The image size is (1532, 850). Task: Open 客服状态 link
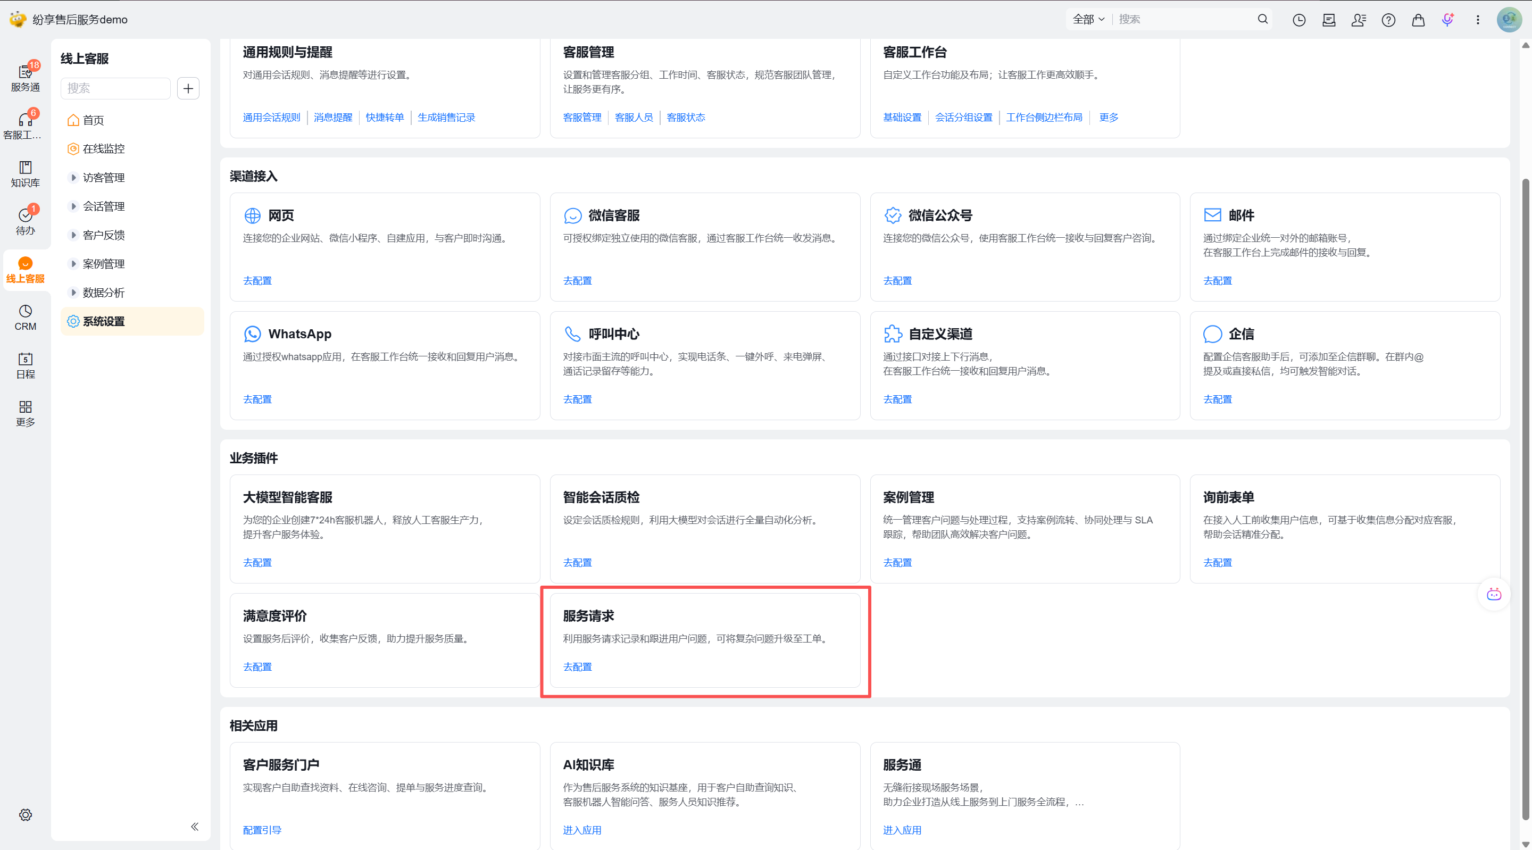point(686,117)
